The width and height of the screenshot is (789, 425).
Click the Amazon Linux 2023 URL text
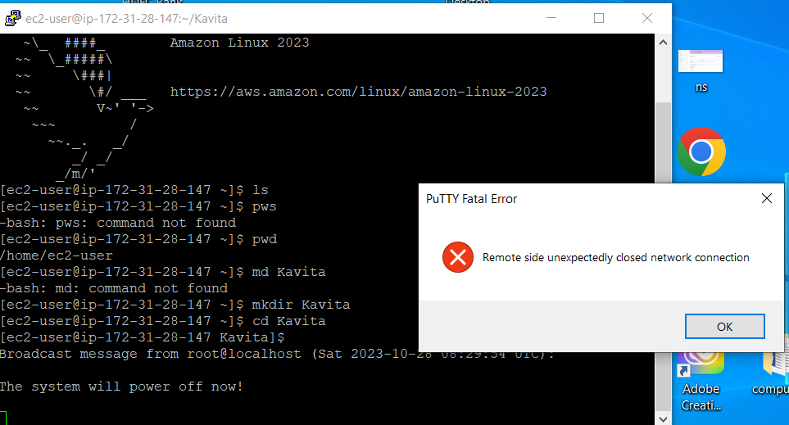[x=358, y=92]
